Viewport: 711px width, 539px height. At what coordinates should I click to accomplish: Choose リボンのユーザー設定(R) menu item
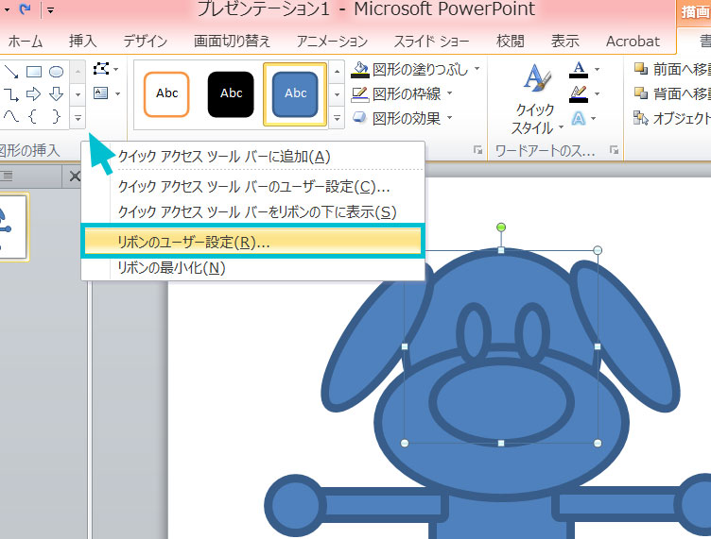click(x=252, y=242)
